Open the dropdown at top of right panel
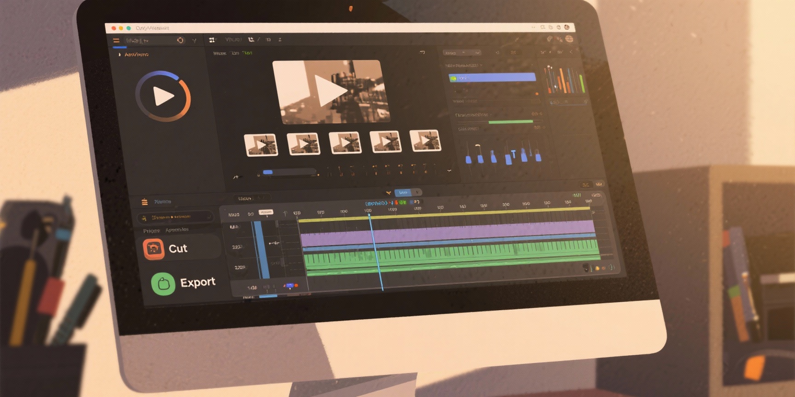795x397 pixels. 462,53
